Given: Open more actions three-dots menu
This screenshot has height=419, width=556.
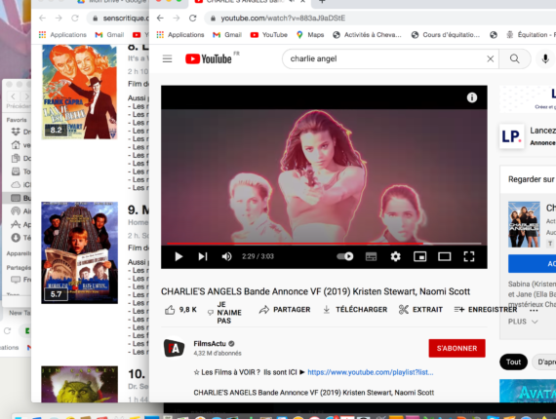Looking at the screenshot, I should (534, 311).
